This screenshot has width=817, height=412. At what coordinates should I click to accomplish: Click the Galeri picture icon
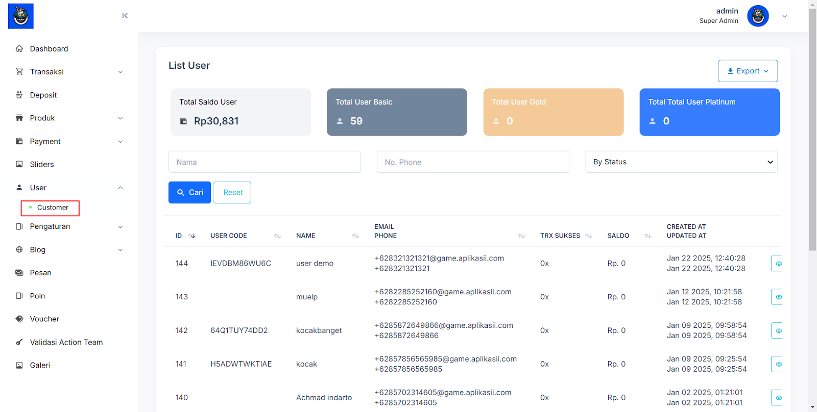[19, 365]
